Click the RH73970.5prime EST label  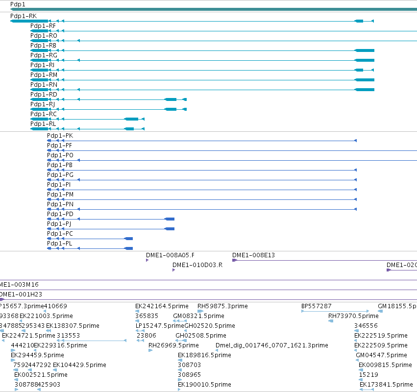coord(353,316)
